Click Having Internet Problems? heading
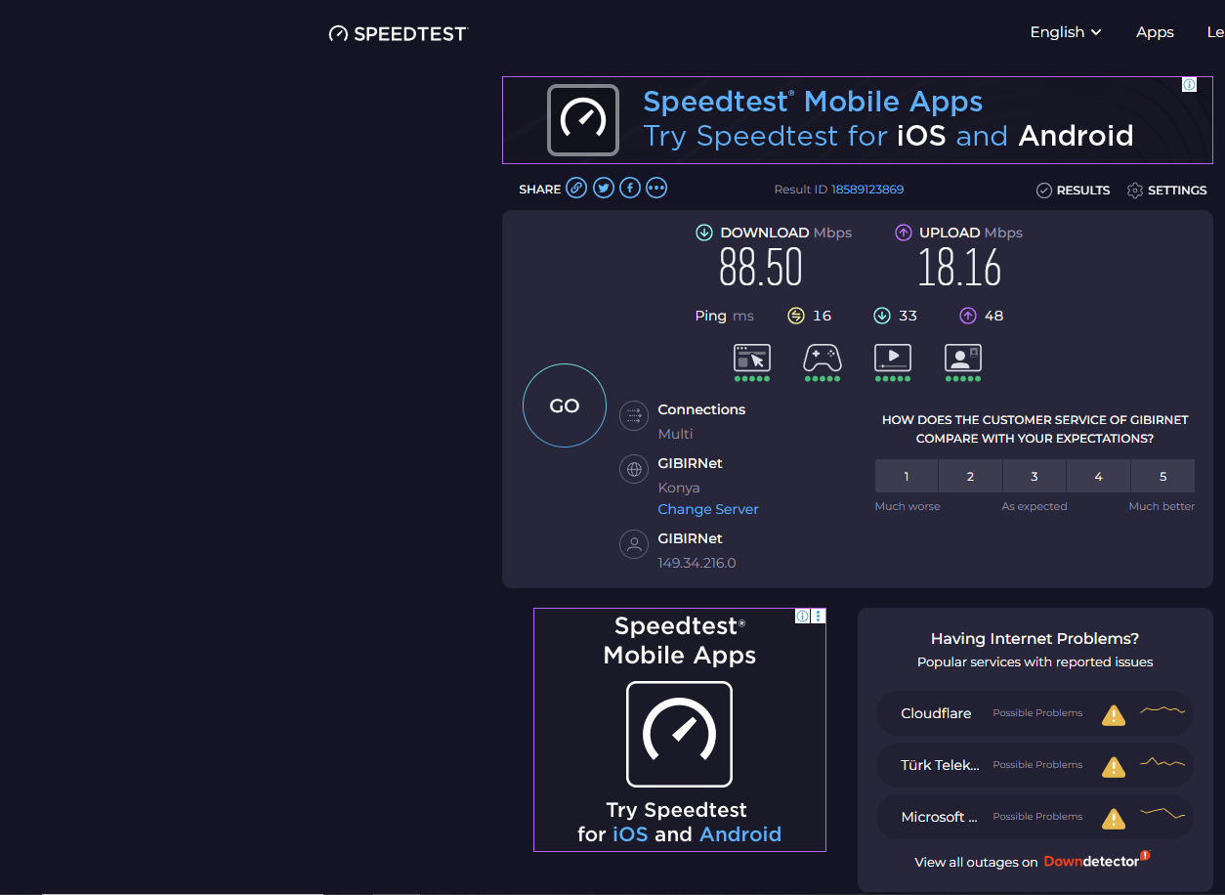This screenshot has height=895, width=1225. 1035,639
